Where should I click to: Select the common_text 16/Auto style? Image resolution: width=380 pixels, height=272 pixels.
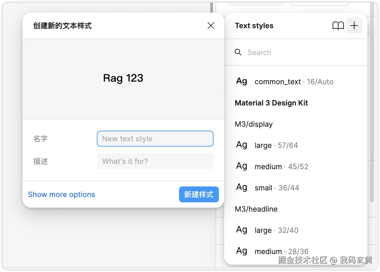294,82
